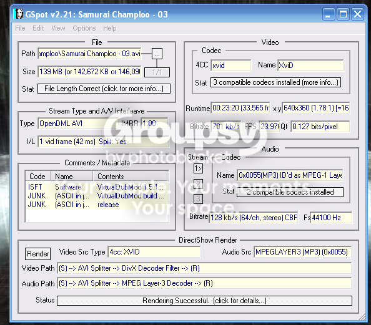Click the codec Name field showing XviD
Screen dimensions: 371x325
(x=310, y=65)
